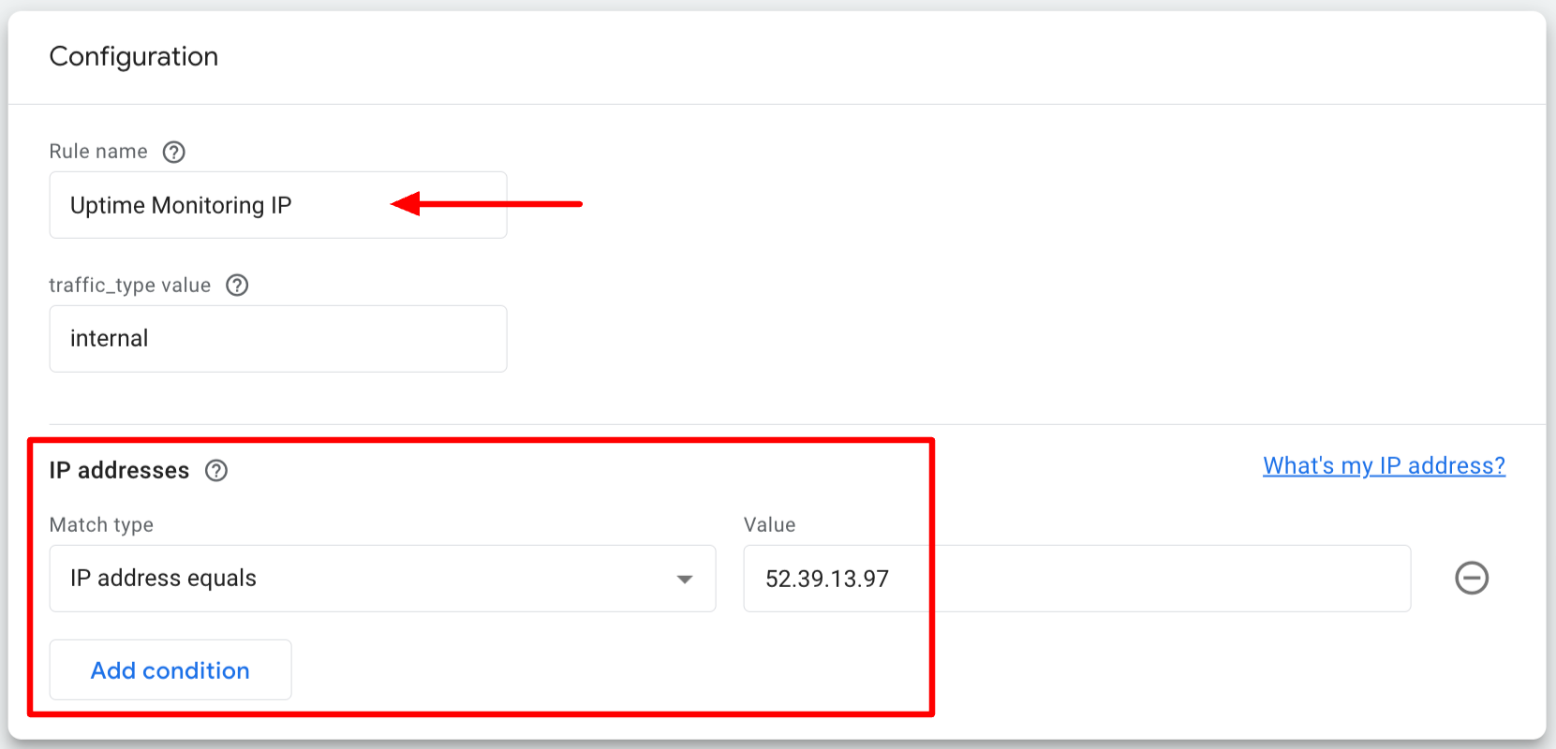Click inside the highlighted IP addresses section
This screenshot has width=1556, height=749.
482,576
